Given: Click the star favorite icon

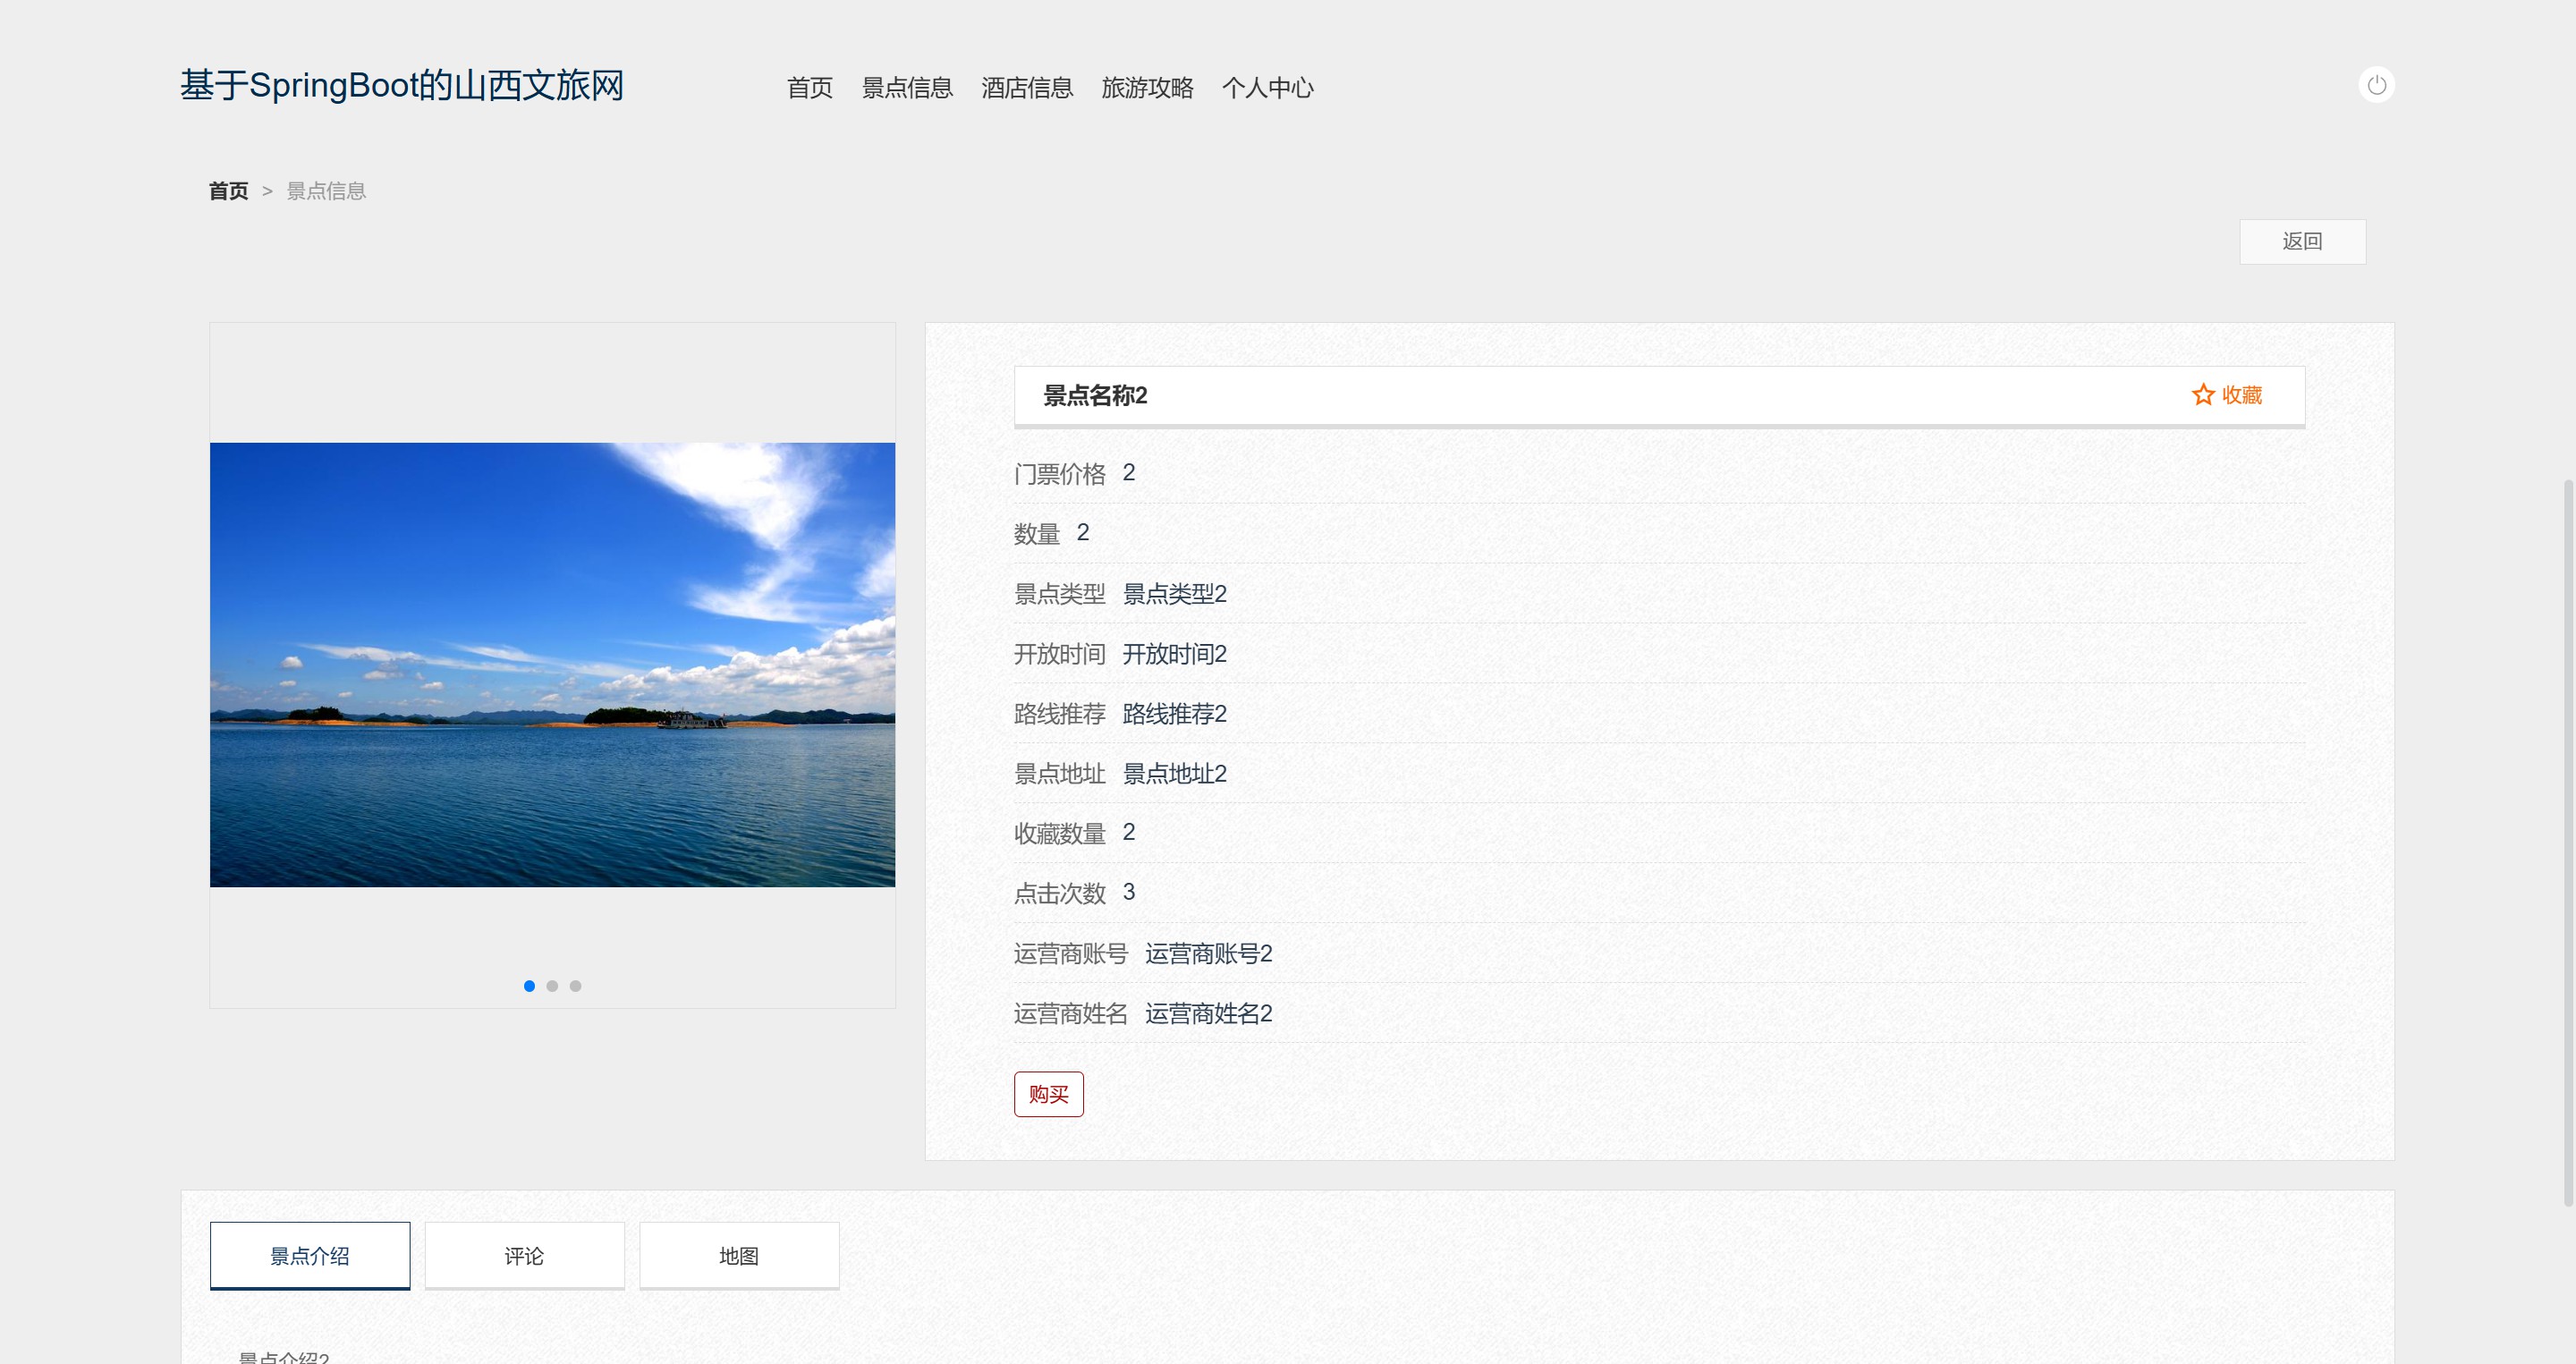Looking at the screenshot, I should pos(2202,395).
